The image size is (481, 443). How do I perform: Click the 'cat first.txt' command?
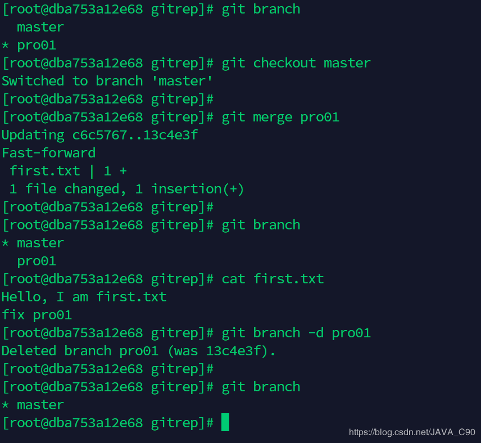(273, 279)
